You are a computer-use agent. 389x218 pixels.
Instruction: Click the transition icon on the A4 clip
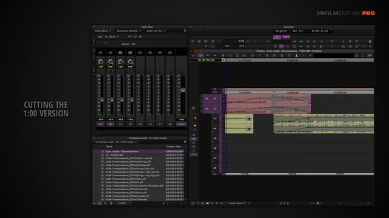(249, 128)
